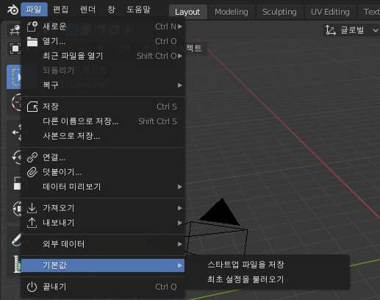This screenshot has height=300, width=380.
Task: Choose 덧붙이기... to append data
Action: (104, 172)
